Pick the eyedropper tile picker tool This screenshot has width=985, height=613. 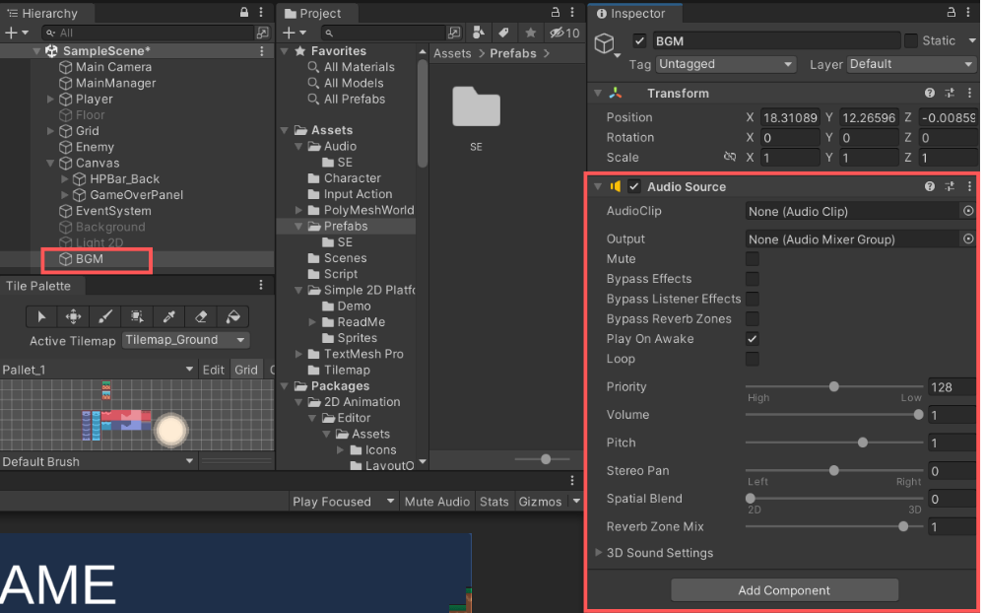click(169, 316)
